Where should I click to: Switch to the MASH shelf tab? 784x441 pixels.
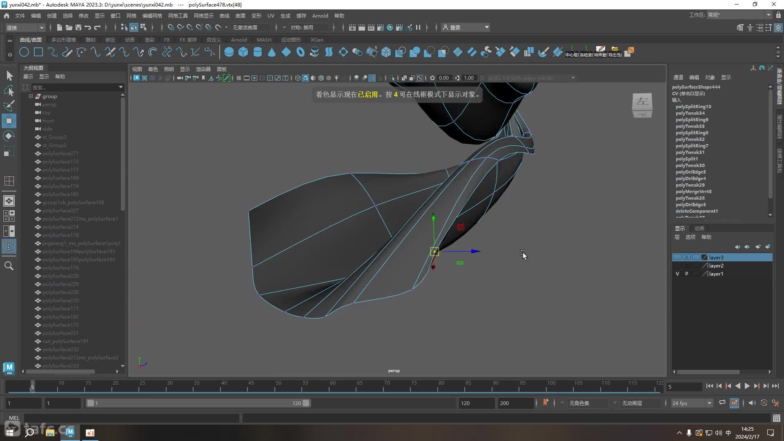[x=264, y=40]
